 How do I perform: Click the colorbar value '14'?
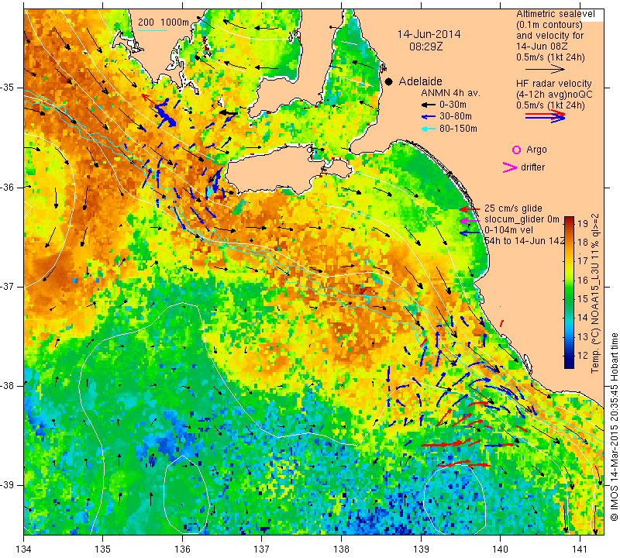(583, 318)
